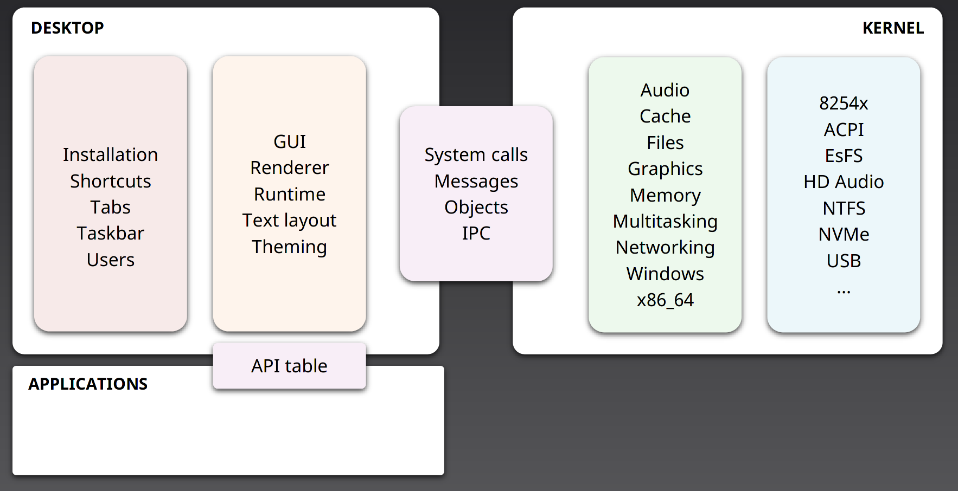Select the API table box
The width and height of the screenshot is (958, 491).
tap(289, 366)
